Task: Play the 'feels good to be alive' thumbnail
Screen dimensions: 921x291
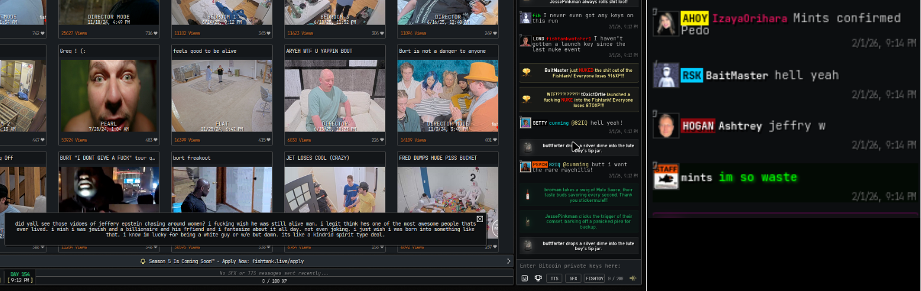Action: (x=222, y=96)
